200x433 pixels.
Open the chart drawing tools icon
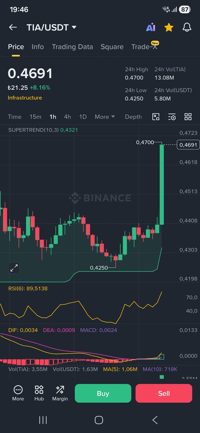pyautogui.click(x=156, y=117)
